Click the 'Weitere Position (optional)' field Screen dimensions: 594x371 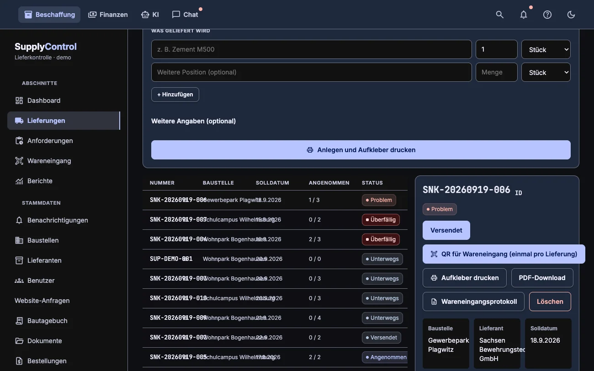[312, 72]
